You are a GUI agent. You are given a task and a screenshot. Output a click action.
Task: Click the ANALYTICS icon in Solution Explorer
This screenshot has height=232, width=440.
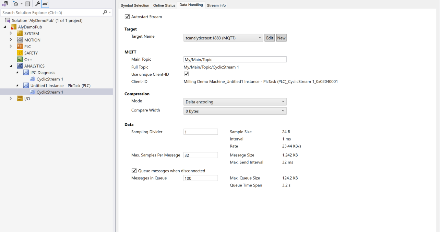(19, 66)
